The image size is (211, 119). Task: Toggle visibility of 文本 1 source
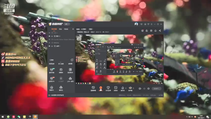click(49, 33)
